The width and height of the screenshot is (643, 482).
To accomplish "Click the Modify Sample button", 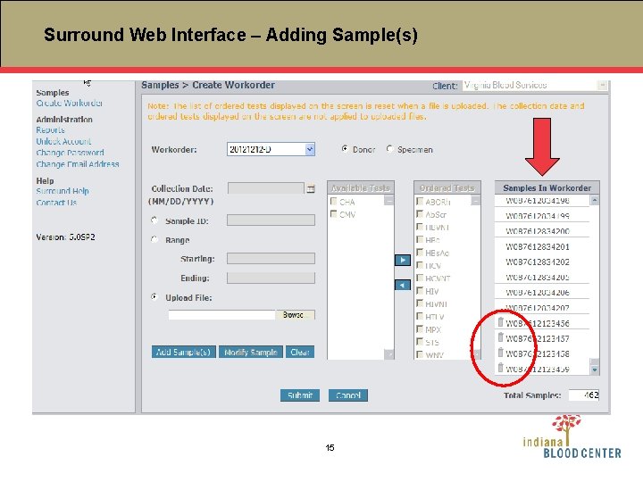I will pyautogui.click(x=251, y=352).
